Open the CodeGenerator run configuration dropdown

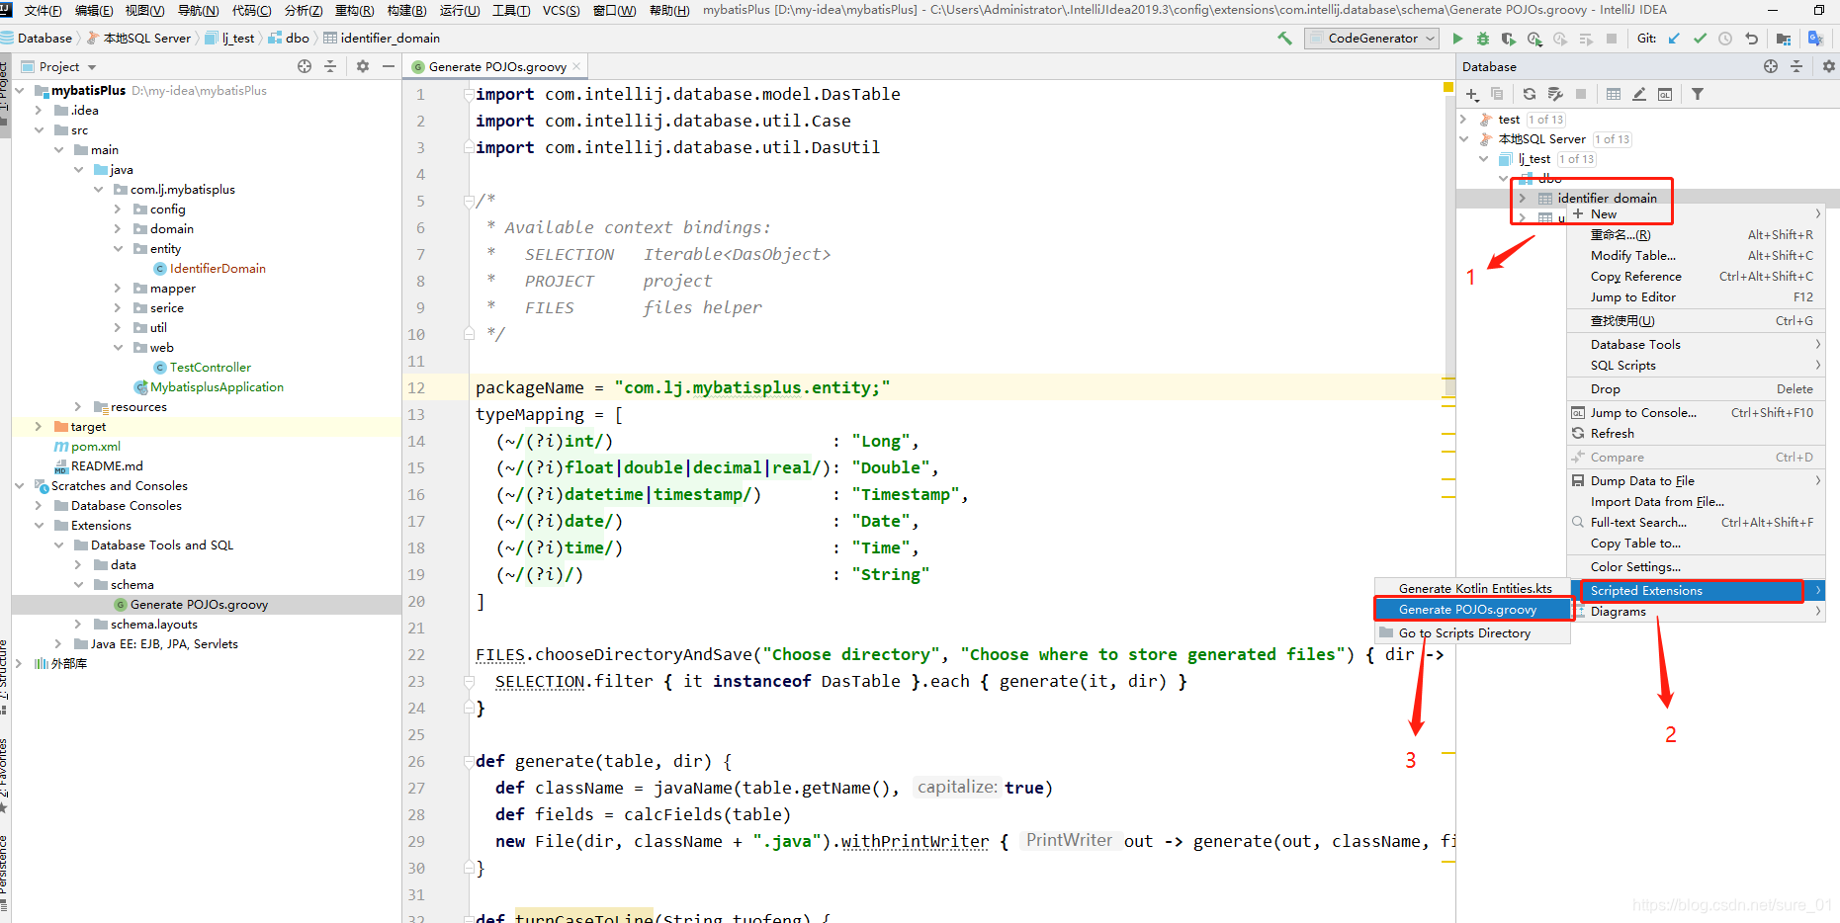pyautogui.click(x=1371, y=39)
